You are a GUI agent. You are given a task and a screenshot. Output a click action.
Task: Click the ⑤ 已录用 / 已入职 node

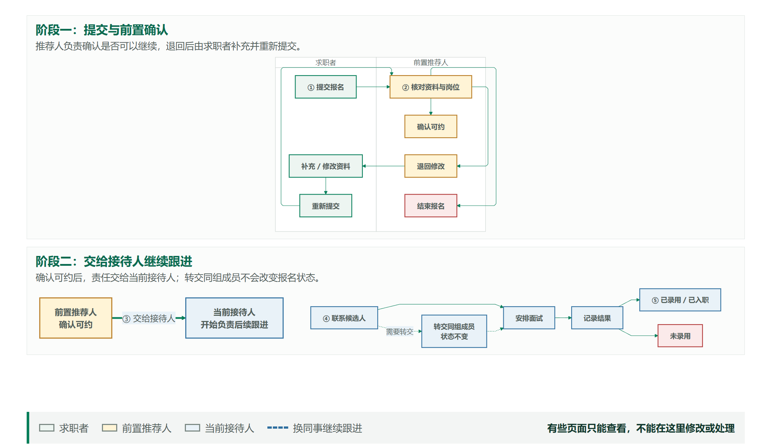click(x=680, y=300)
